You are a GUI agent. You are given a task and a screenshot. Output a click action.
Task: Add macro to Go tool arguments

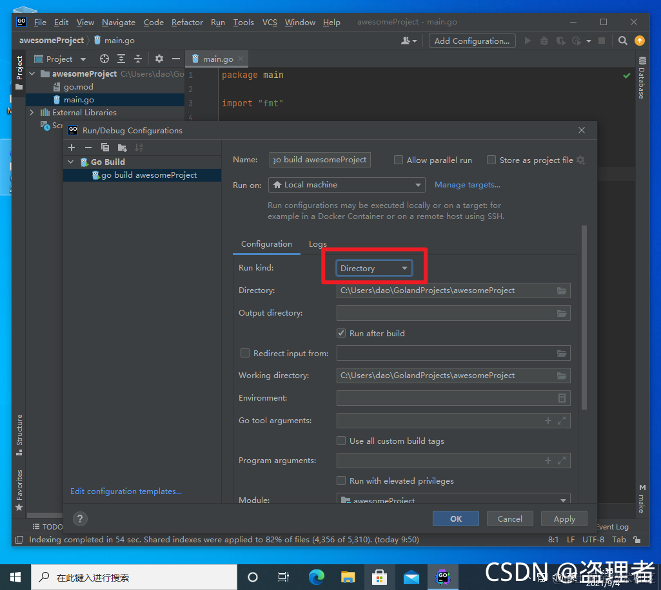tap(548, 421)
